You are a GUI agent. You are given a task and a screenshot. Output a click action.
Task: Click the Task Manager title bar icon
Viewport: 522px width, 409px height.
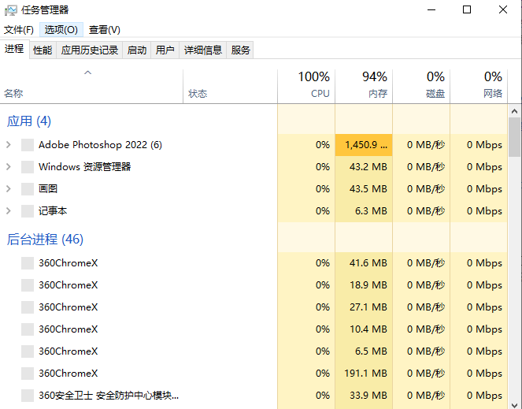pos(10,10)
